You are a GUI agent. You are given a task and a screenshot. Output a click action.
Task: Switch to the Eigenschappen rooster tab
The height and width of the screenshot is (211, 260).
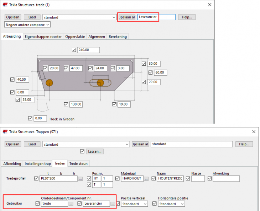click(43, 37)
